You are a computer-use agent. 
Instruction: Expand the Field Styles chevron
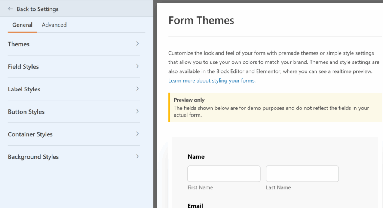tap(138, 66)
